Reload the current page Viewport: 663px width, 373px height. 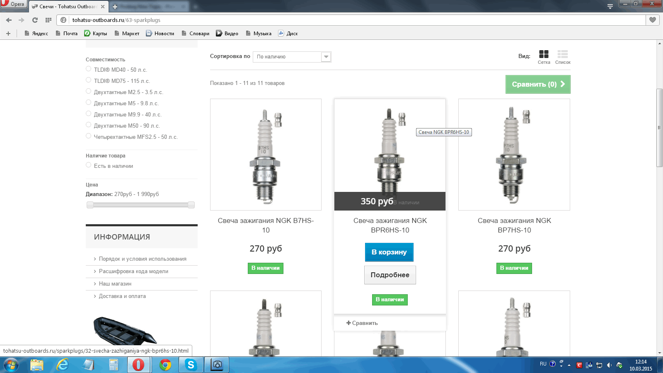pos(35,20)
